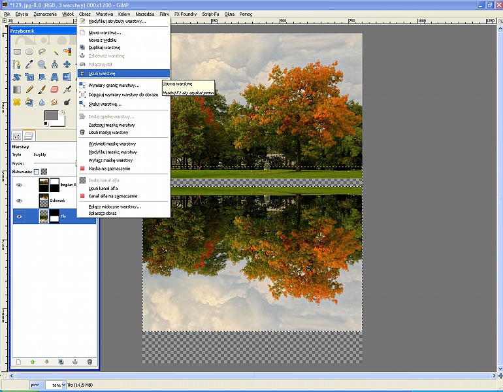The height and width of the screenshot is (392, 503).
Task: Select the Ellipse Select tool
Action: [29, 52]
